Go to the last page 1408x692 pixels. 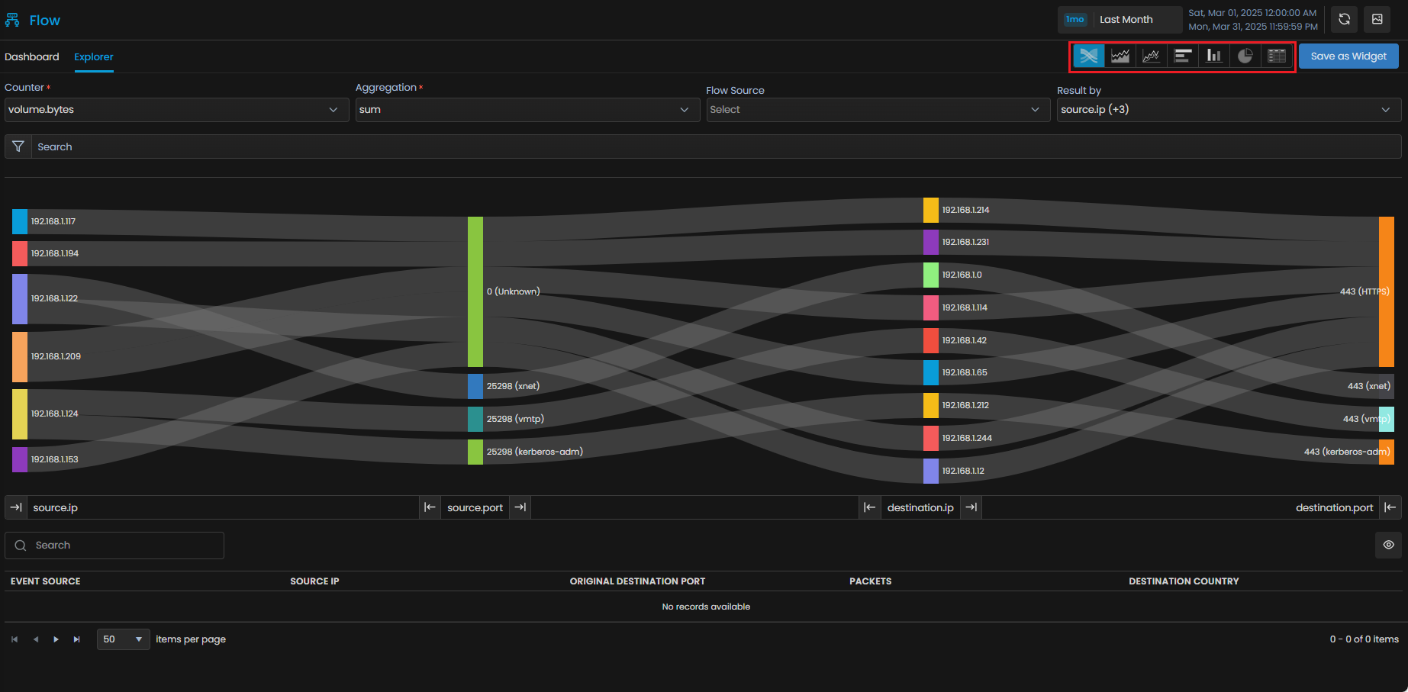tap(76, 639)
